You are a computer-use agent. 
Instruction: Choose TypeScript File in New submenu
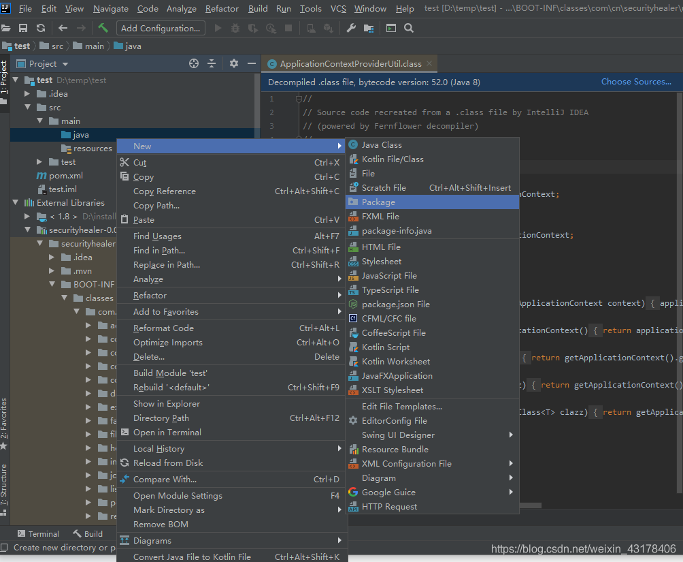click(x=432, y=290)
